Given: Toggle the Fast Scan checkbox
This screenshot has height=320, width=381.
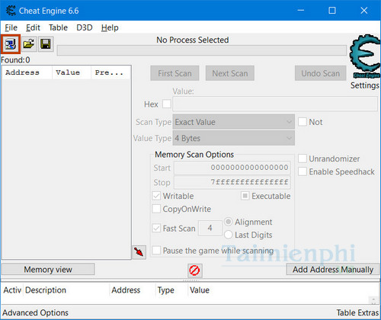Looking at the screenshot, I should [156, 228].
